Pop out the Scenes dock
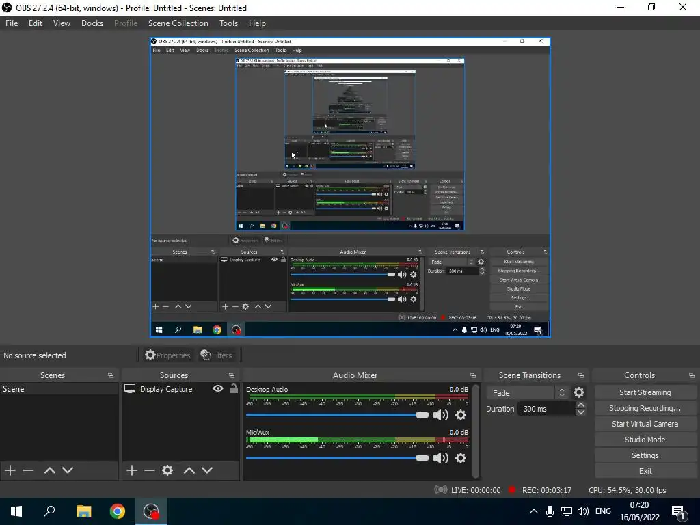Image resolution: width=700 pixels, height=525 pixels. [111, 375]
